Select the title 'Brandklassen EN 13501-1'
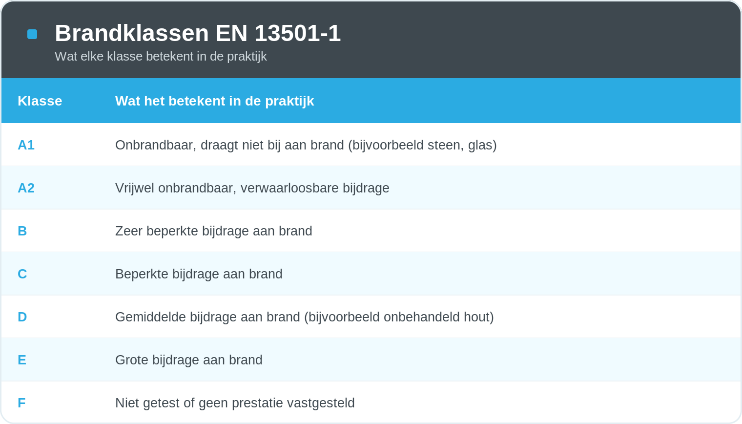Viewport: 742px width, 424px height. click(198, 33)
